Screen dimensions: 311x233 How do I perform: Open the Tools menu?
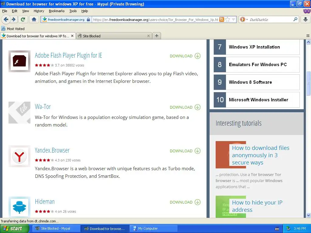(73, 11)
